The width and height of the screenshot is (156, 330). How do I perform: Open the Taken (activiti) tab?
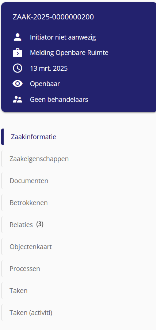coord(79,313)
